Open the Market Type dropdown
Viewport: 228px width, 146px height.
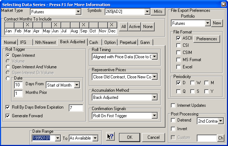coord(78,12)
